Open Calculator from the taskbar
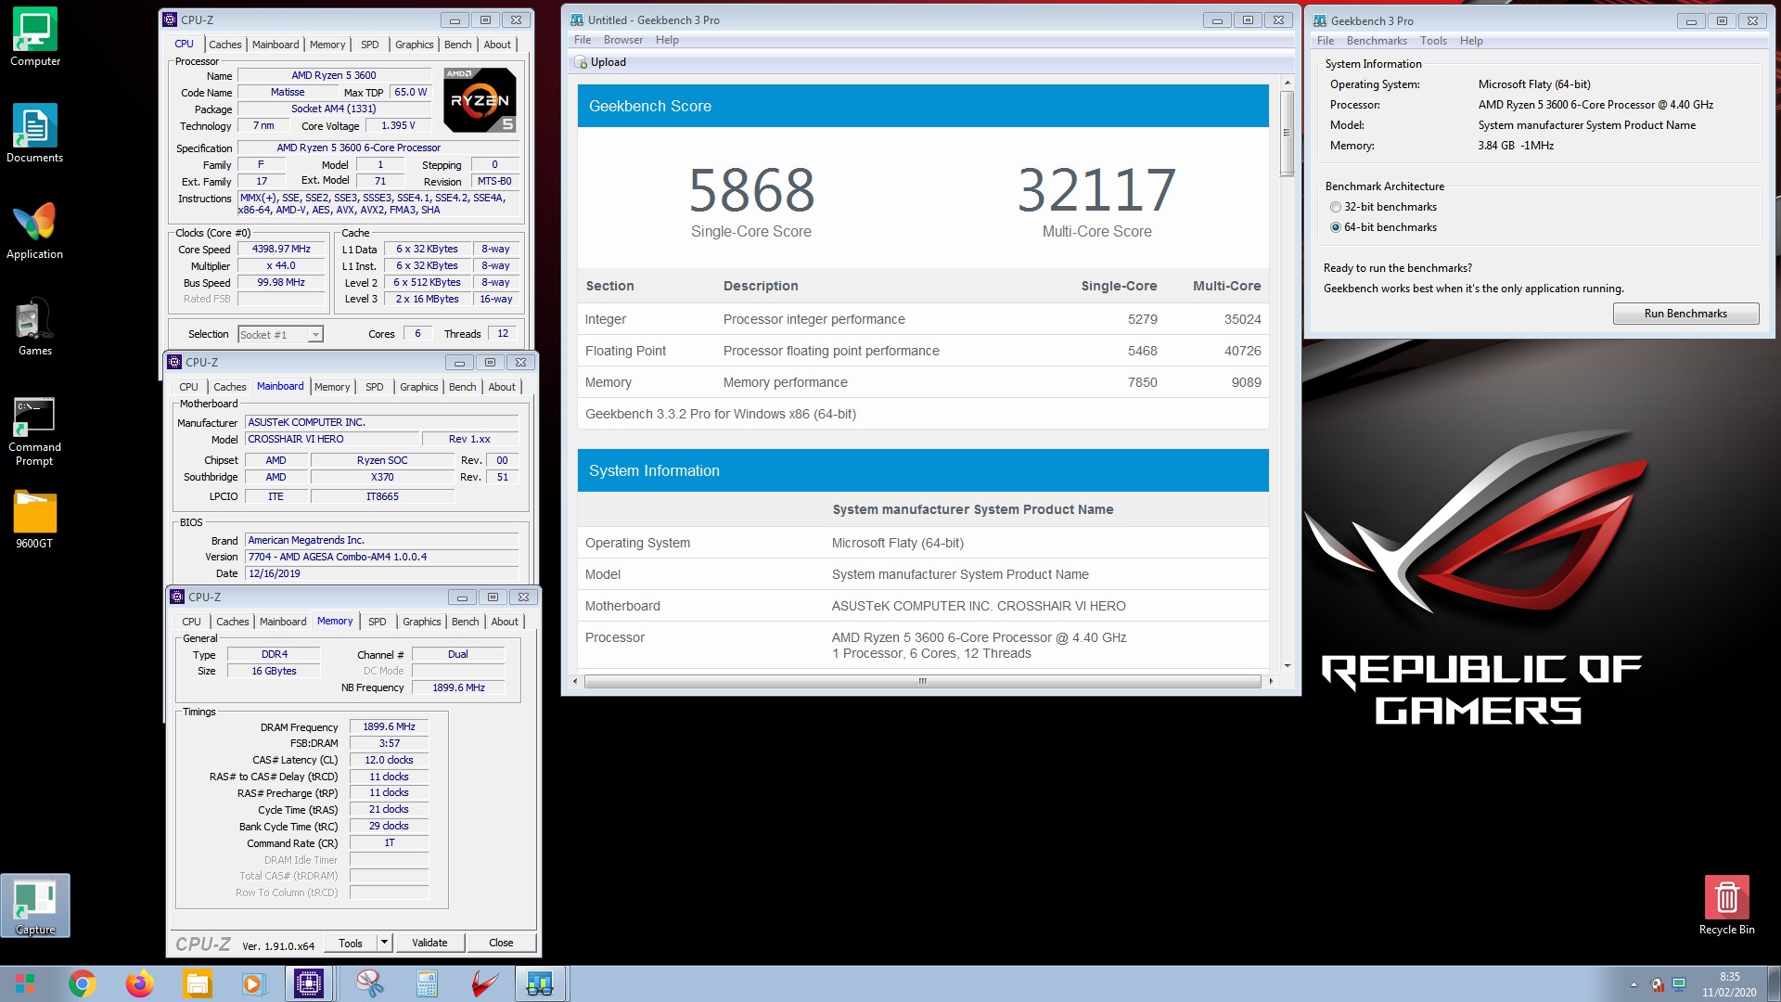Screen dimensions: 1781x1002 (427, 983)
